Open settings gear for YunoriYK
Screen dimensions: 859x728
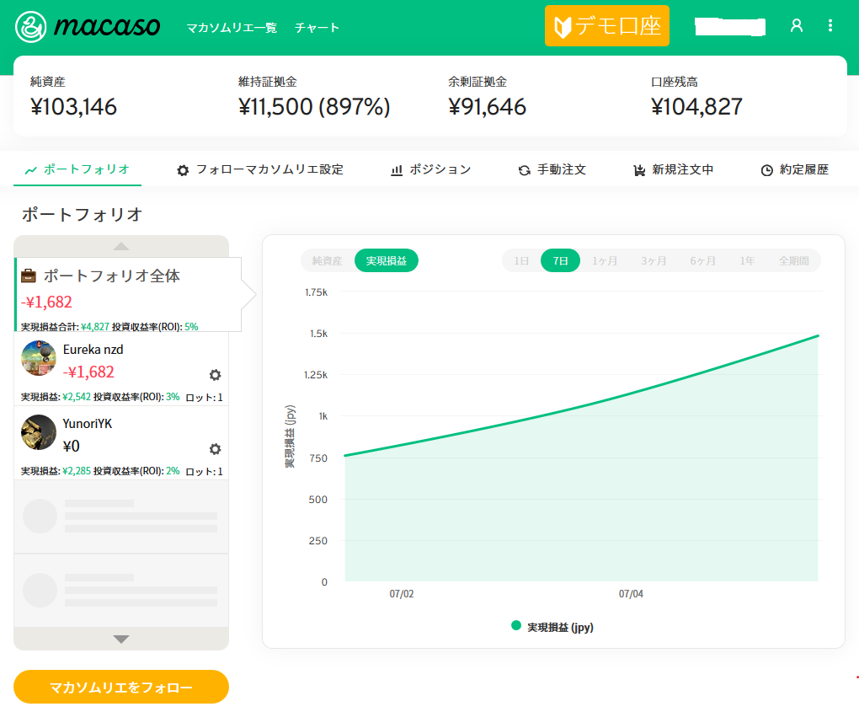(215, 449)
